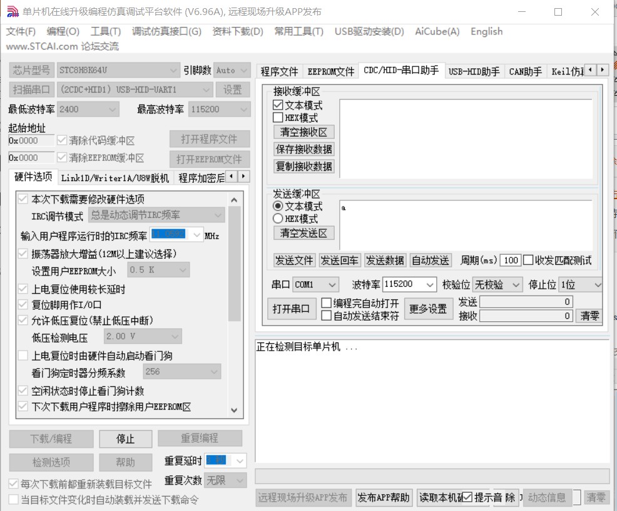This screenshot has width=617, height=511.
Task: Open the 工具(T) menu
Action: point(105,31)
